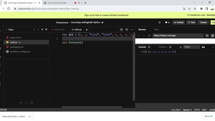Click the GitHub icon in sidebar footer
215x121 pixels.
click(x=26, y=103)
